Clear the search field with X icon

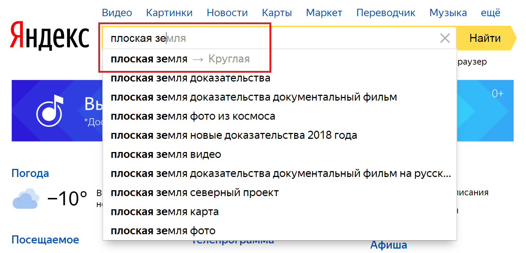(x=445, y=38)
